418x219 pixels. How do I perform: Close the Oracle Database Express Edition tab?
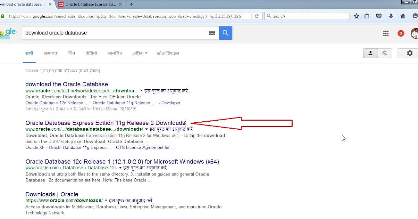[120, 5]
